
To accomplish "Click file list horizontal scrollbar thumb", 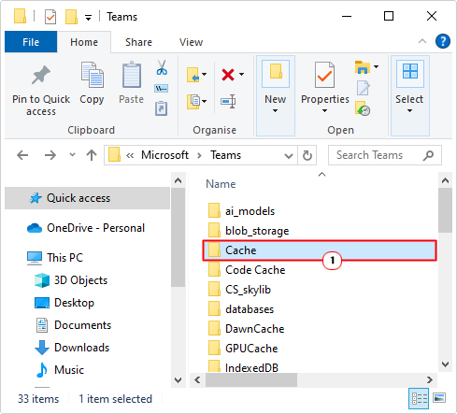I will pyautogui.click(x=251, y=380).
